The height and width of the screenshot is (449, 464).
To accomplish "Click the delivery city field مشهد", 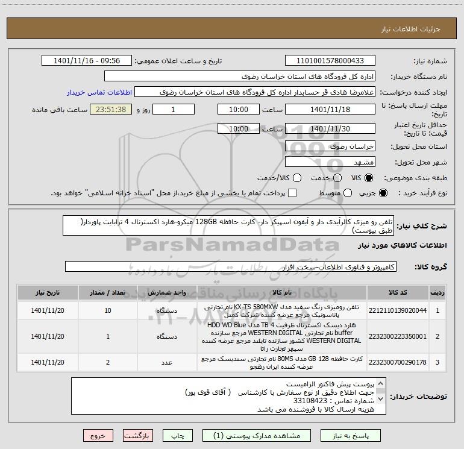I will 330,162.
